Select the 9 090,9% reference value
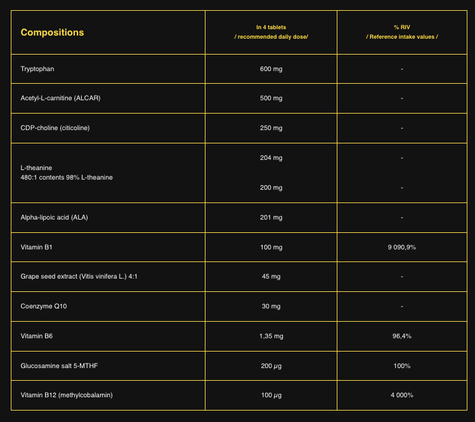 coord(402,247)
